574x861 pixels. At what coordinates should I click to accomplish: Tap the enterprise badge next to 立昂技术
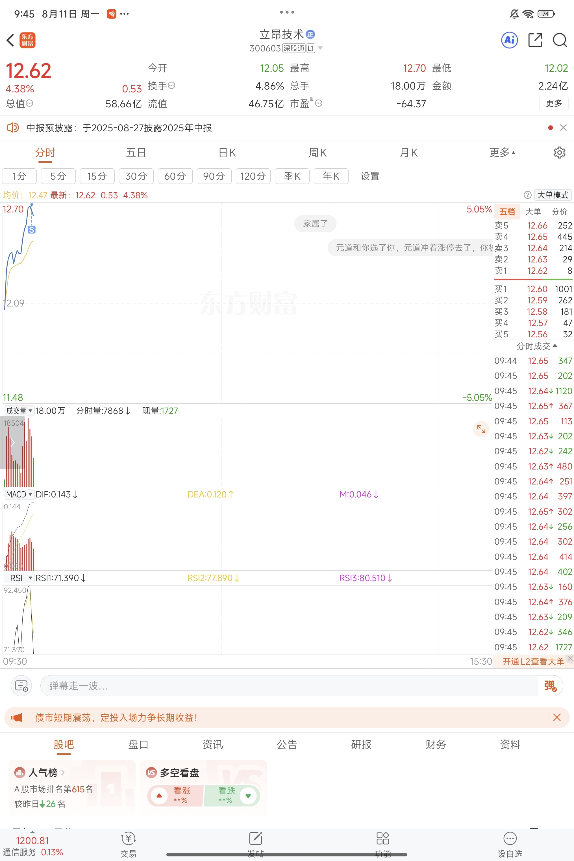tap(310, 34)
